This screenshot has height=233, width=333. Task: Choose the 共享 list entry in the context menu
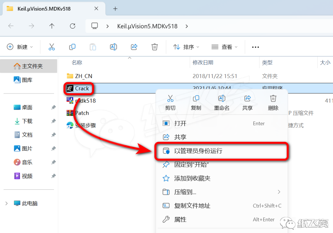click(222, 137)
